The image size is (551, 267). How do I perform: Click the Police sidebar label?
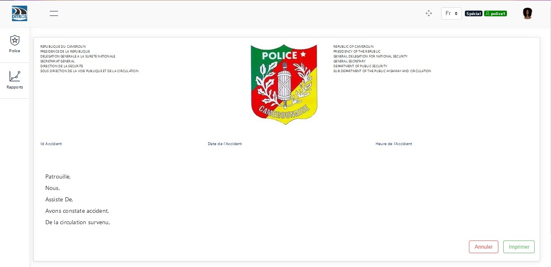coord(15,51)
